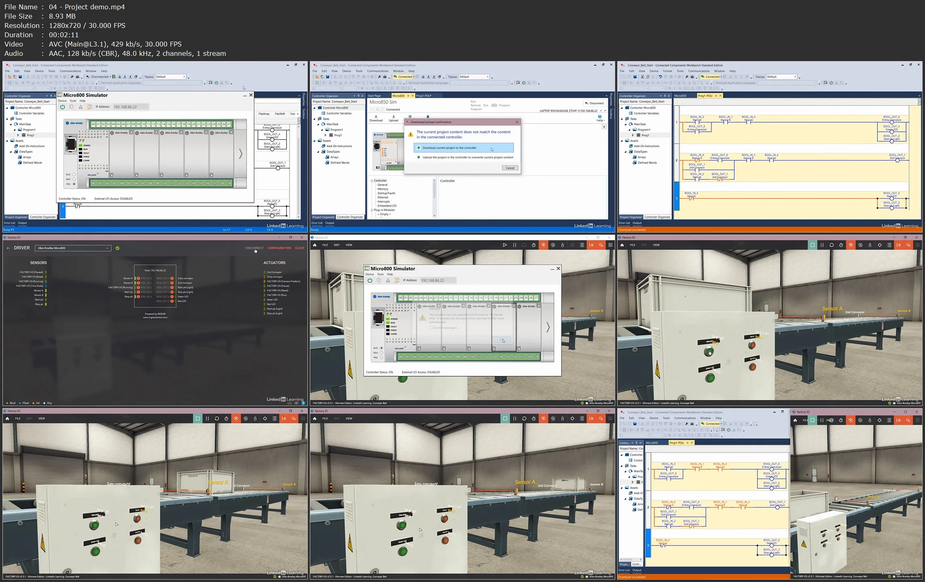Open the Connected dropdown in the Download/Upload confirmation frame
Screen dimensions: 925x582
pyautogui.click(x=414, y=77)
